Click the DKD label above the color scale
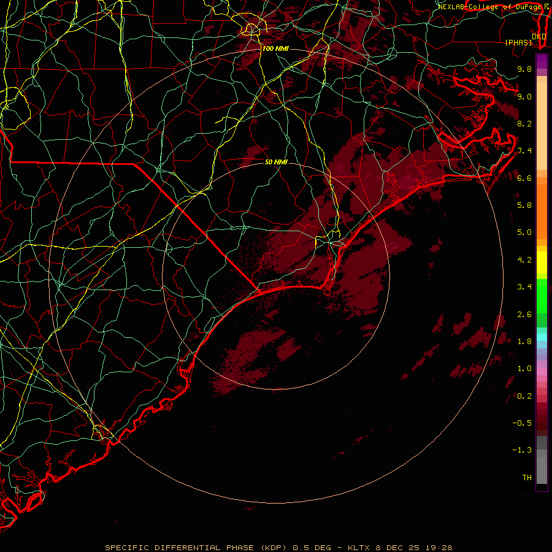The width and height of the screenshot is (552, 552). (539, 37)
